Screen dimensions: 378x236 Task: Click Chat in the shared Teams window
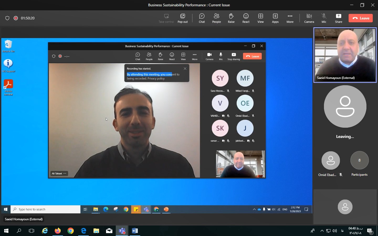[x=138, y=56]
